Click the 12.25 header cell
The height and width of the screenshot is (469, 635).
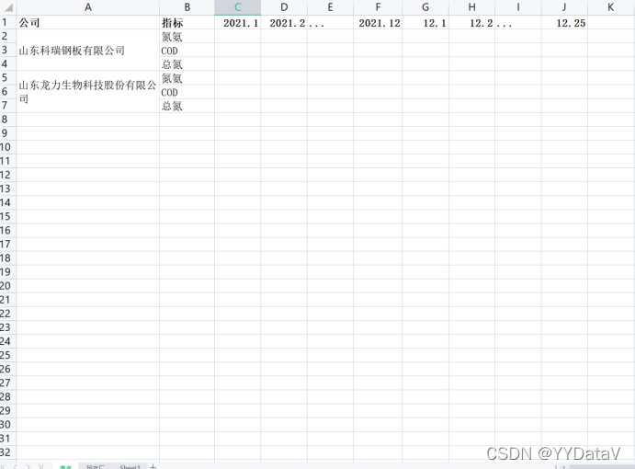[x=564, y=23]
